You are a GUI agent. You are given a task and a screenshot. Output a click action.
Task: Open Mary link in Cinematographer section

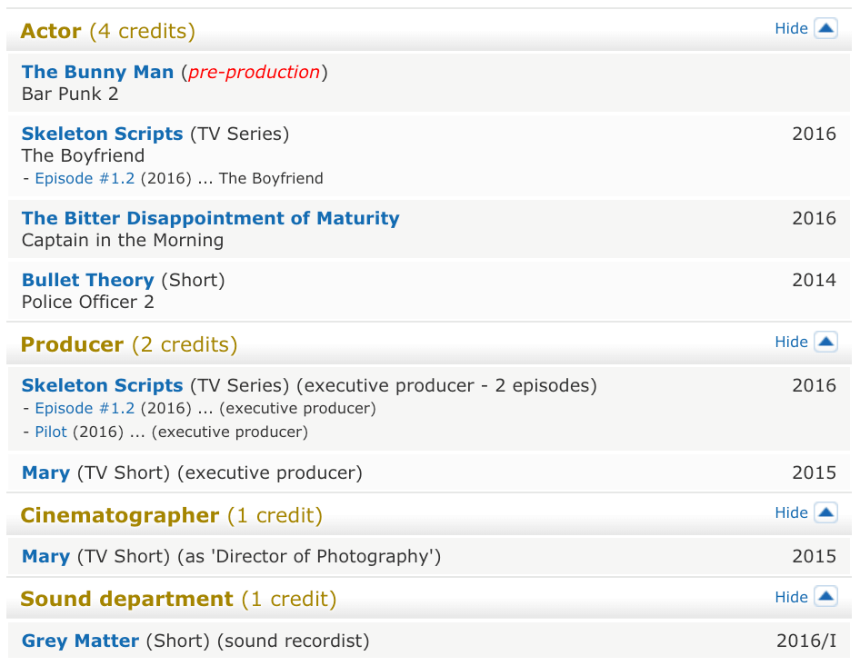46,556
